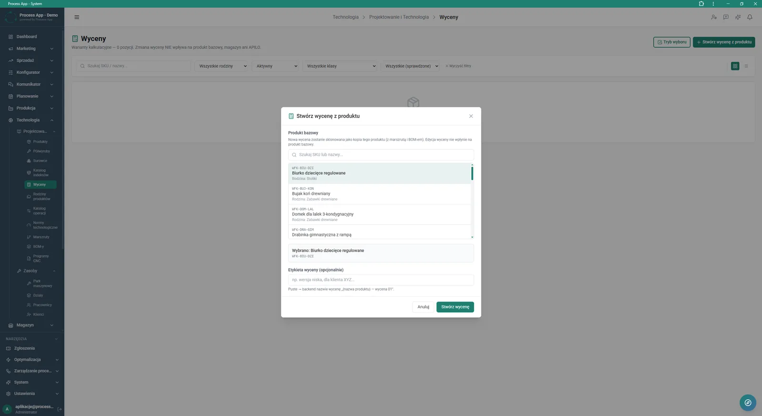
Task: Click the Komunikator icon in sidebar
Action: pyautogui.click(x=10, y=84)
